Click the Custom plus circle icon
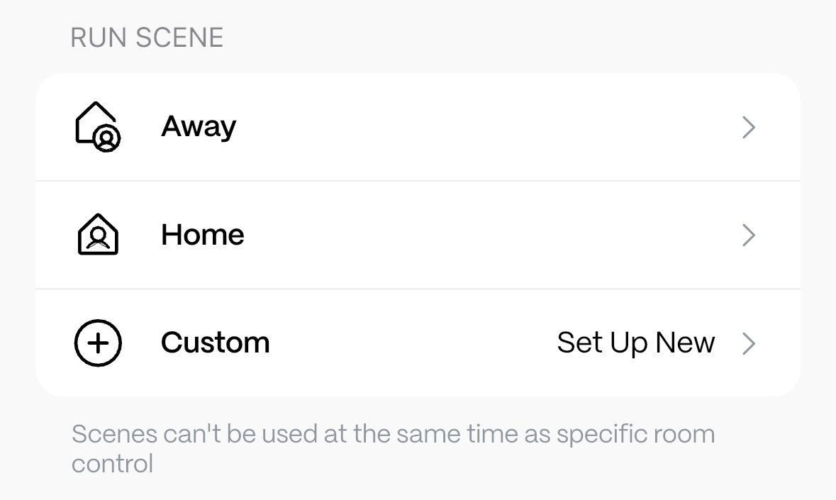 click(x=98, y=343)
